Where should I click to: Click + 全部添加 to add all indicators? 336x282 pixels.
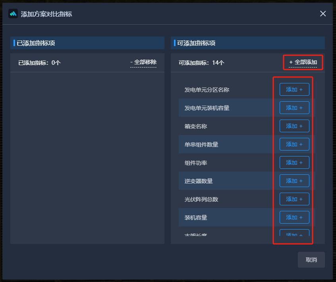coord(303,62)
